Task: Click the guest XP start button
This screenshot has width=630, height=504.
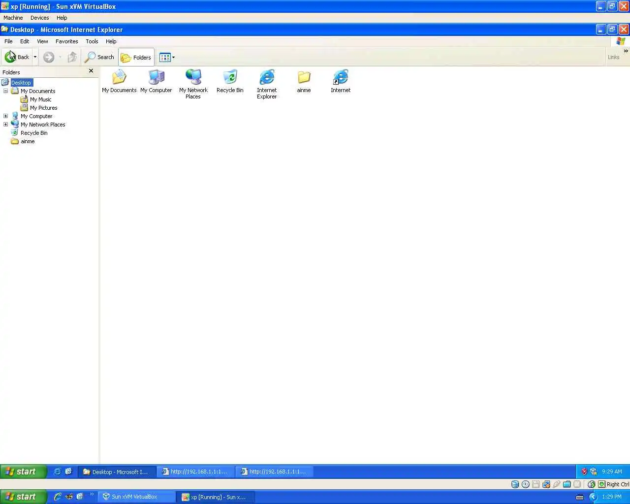Action: click(x=23, y=472)
